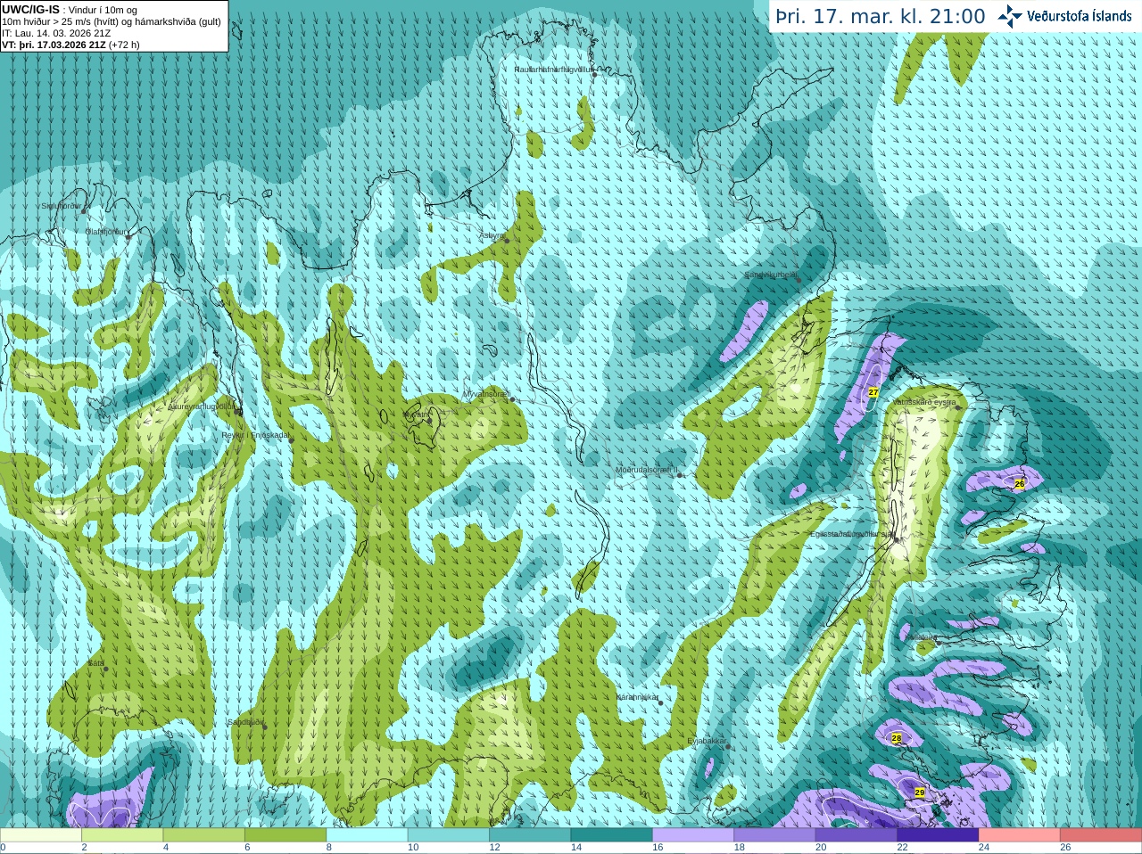This screenshot has width=1142, height=854.
Task: Click the Ásbyrgi station label
Action: tap(492, 235)
